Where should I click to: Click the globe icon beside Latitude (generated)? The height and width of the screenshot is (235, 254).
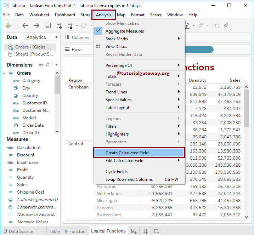tap(10, 200)
